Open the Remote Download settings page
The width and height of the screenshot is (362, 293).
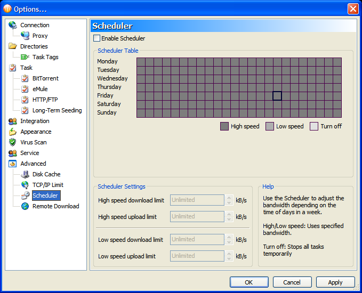tap(56, 206)
